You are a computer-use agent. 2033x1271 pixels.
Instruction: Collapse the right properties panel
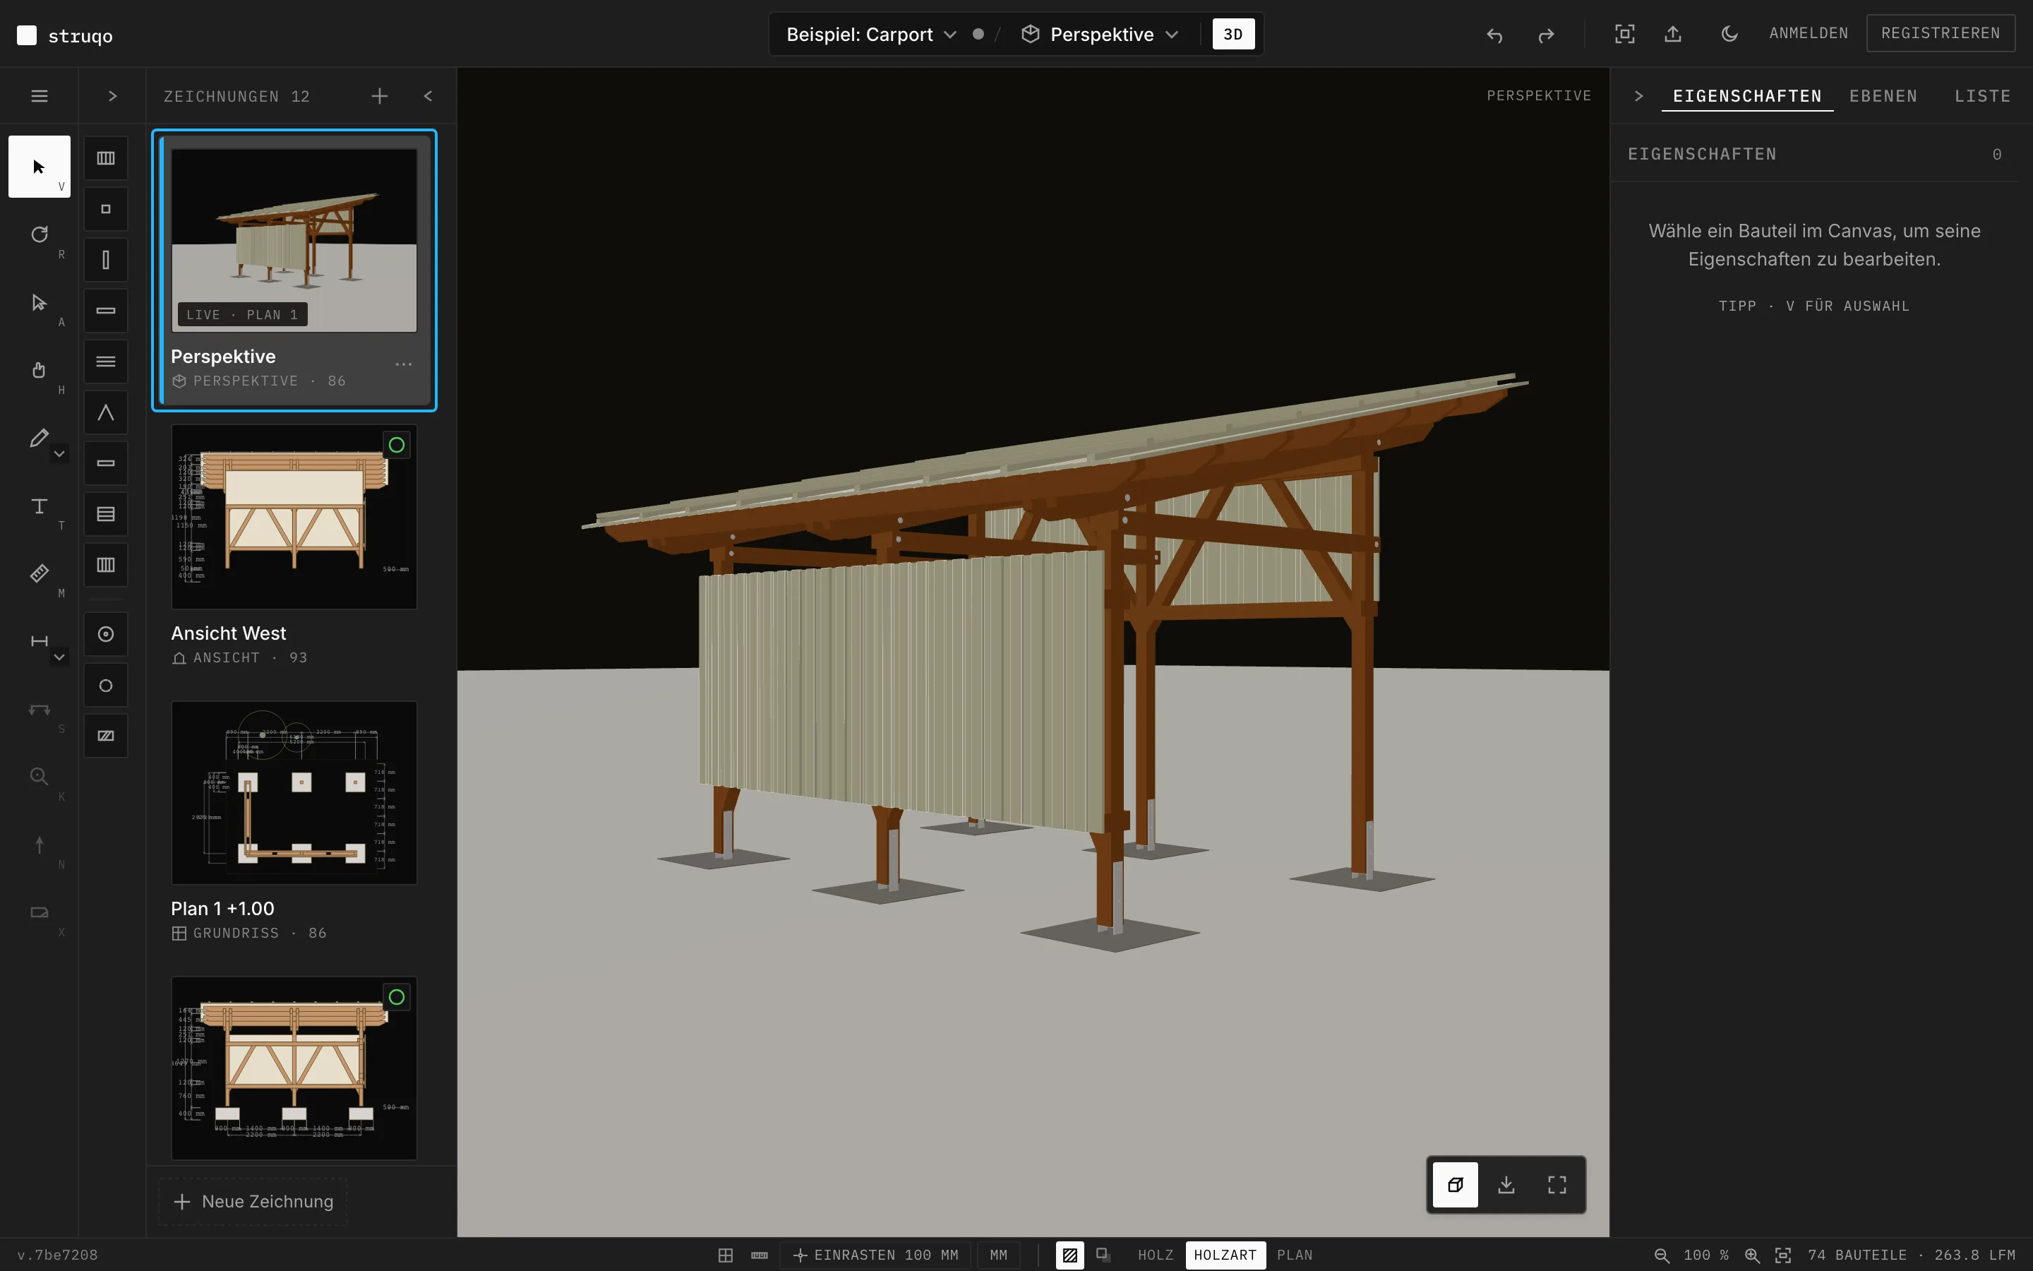(x=1638, y=96)
